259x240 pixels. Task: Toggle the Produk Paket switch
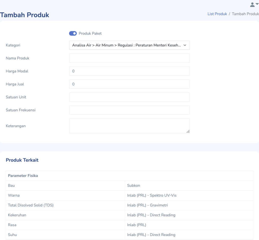(x=73, y=33)
